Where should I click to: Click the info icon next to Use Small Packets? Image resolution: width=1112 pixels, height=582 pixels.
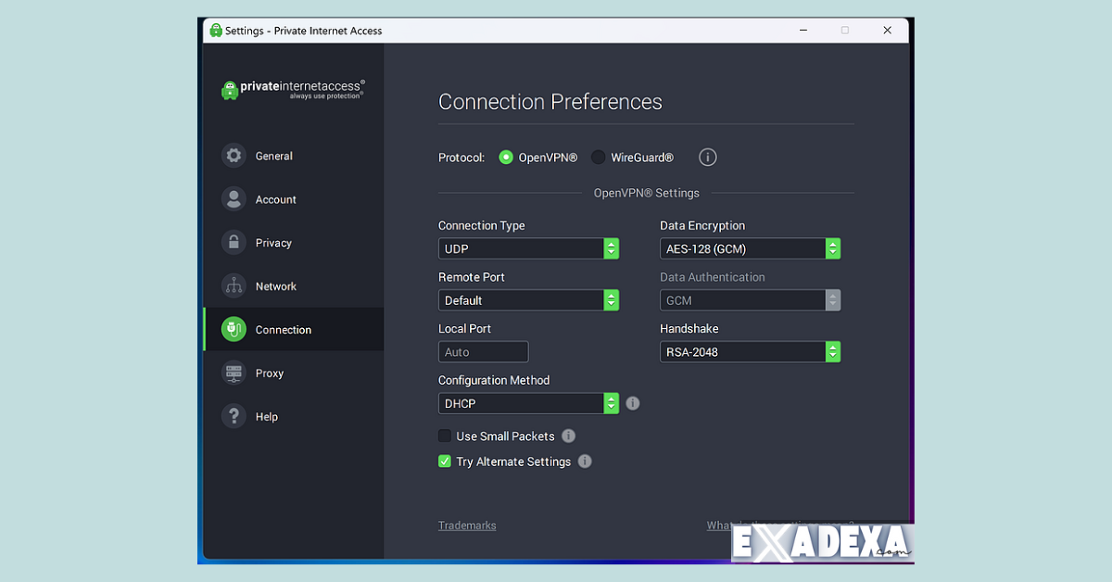(568, 436)
